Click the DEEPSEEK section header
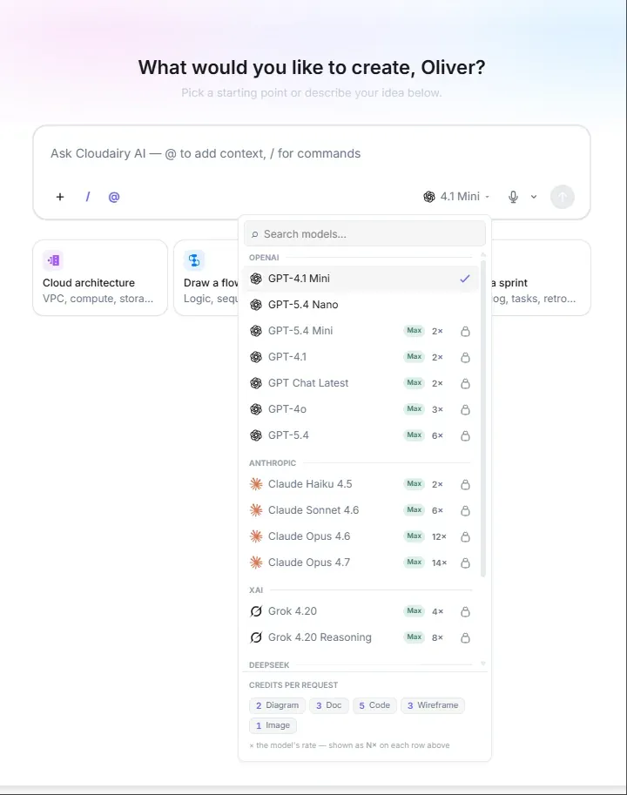 (x=269, y=665)
